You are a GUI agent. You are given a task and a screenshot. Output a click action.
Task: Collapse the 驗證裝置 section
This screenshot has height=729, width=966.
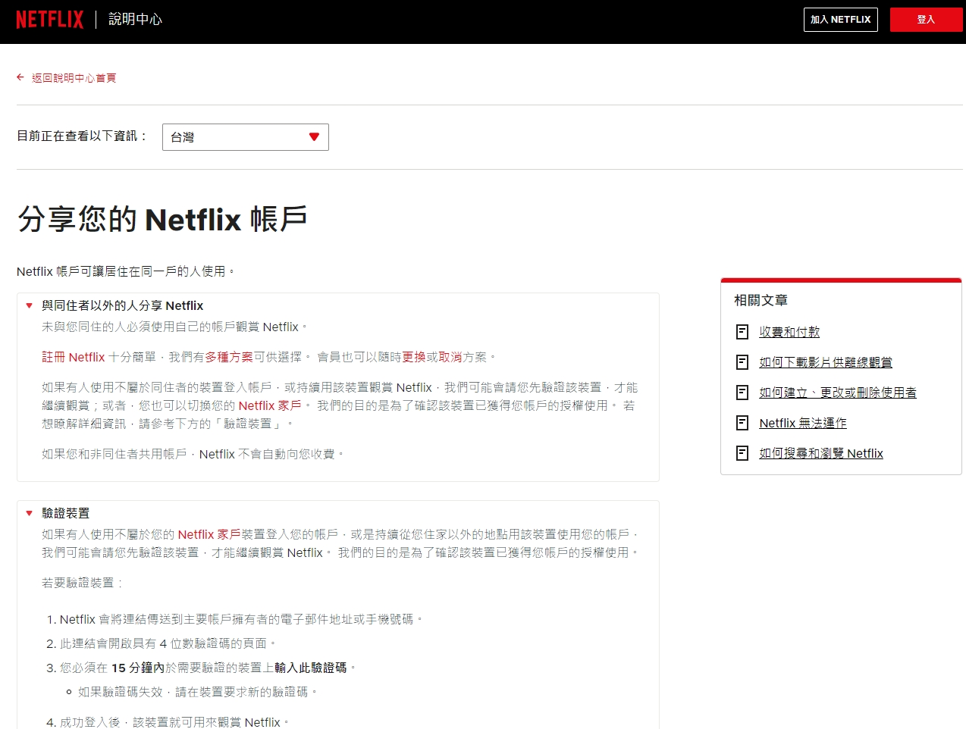(65, 513)
